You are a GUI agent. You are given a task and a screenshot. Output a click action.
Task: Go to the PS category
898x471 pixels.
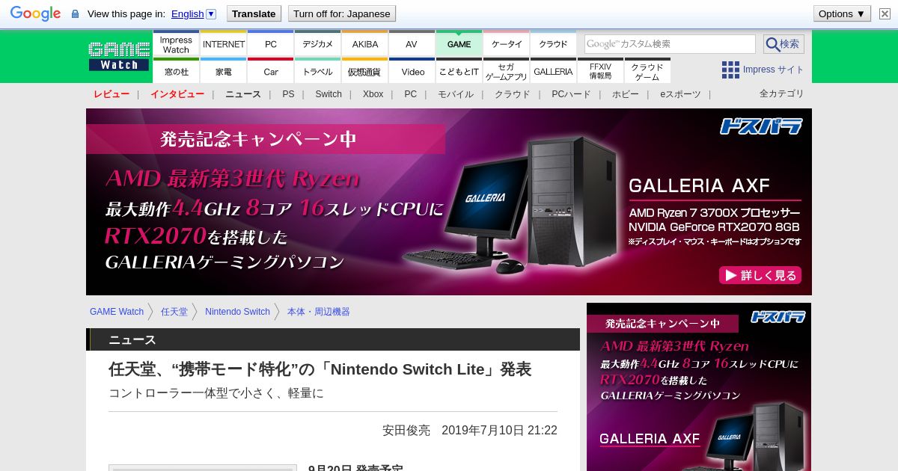click(288, 94)
